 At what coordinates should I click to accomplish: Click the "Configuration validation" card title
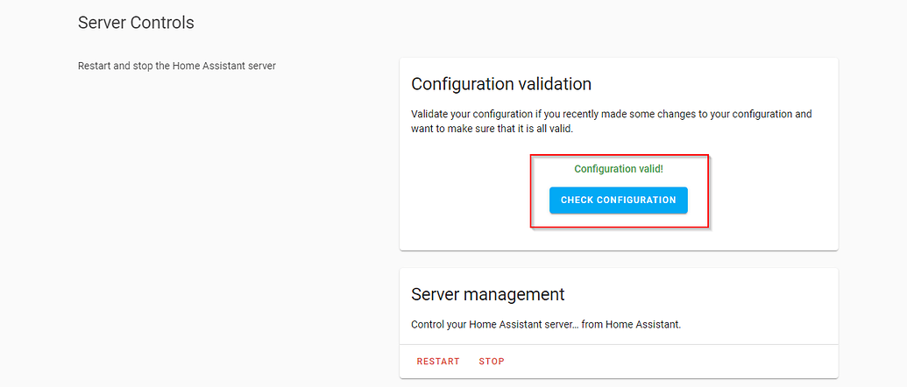click(501, 84)
